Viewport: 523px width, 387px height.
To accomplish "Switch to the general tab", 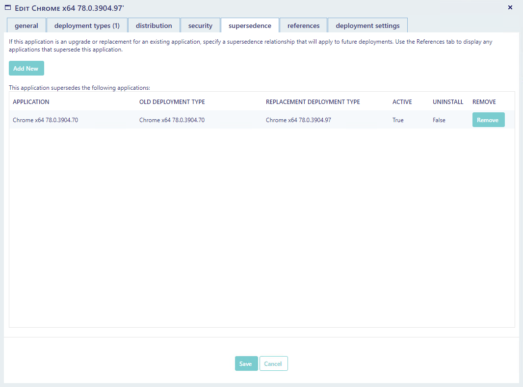I will pos(26,26).
